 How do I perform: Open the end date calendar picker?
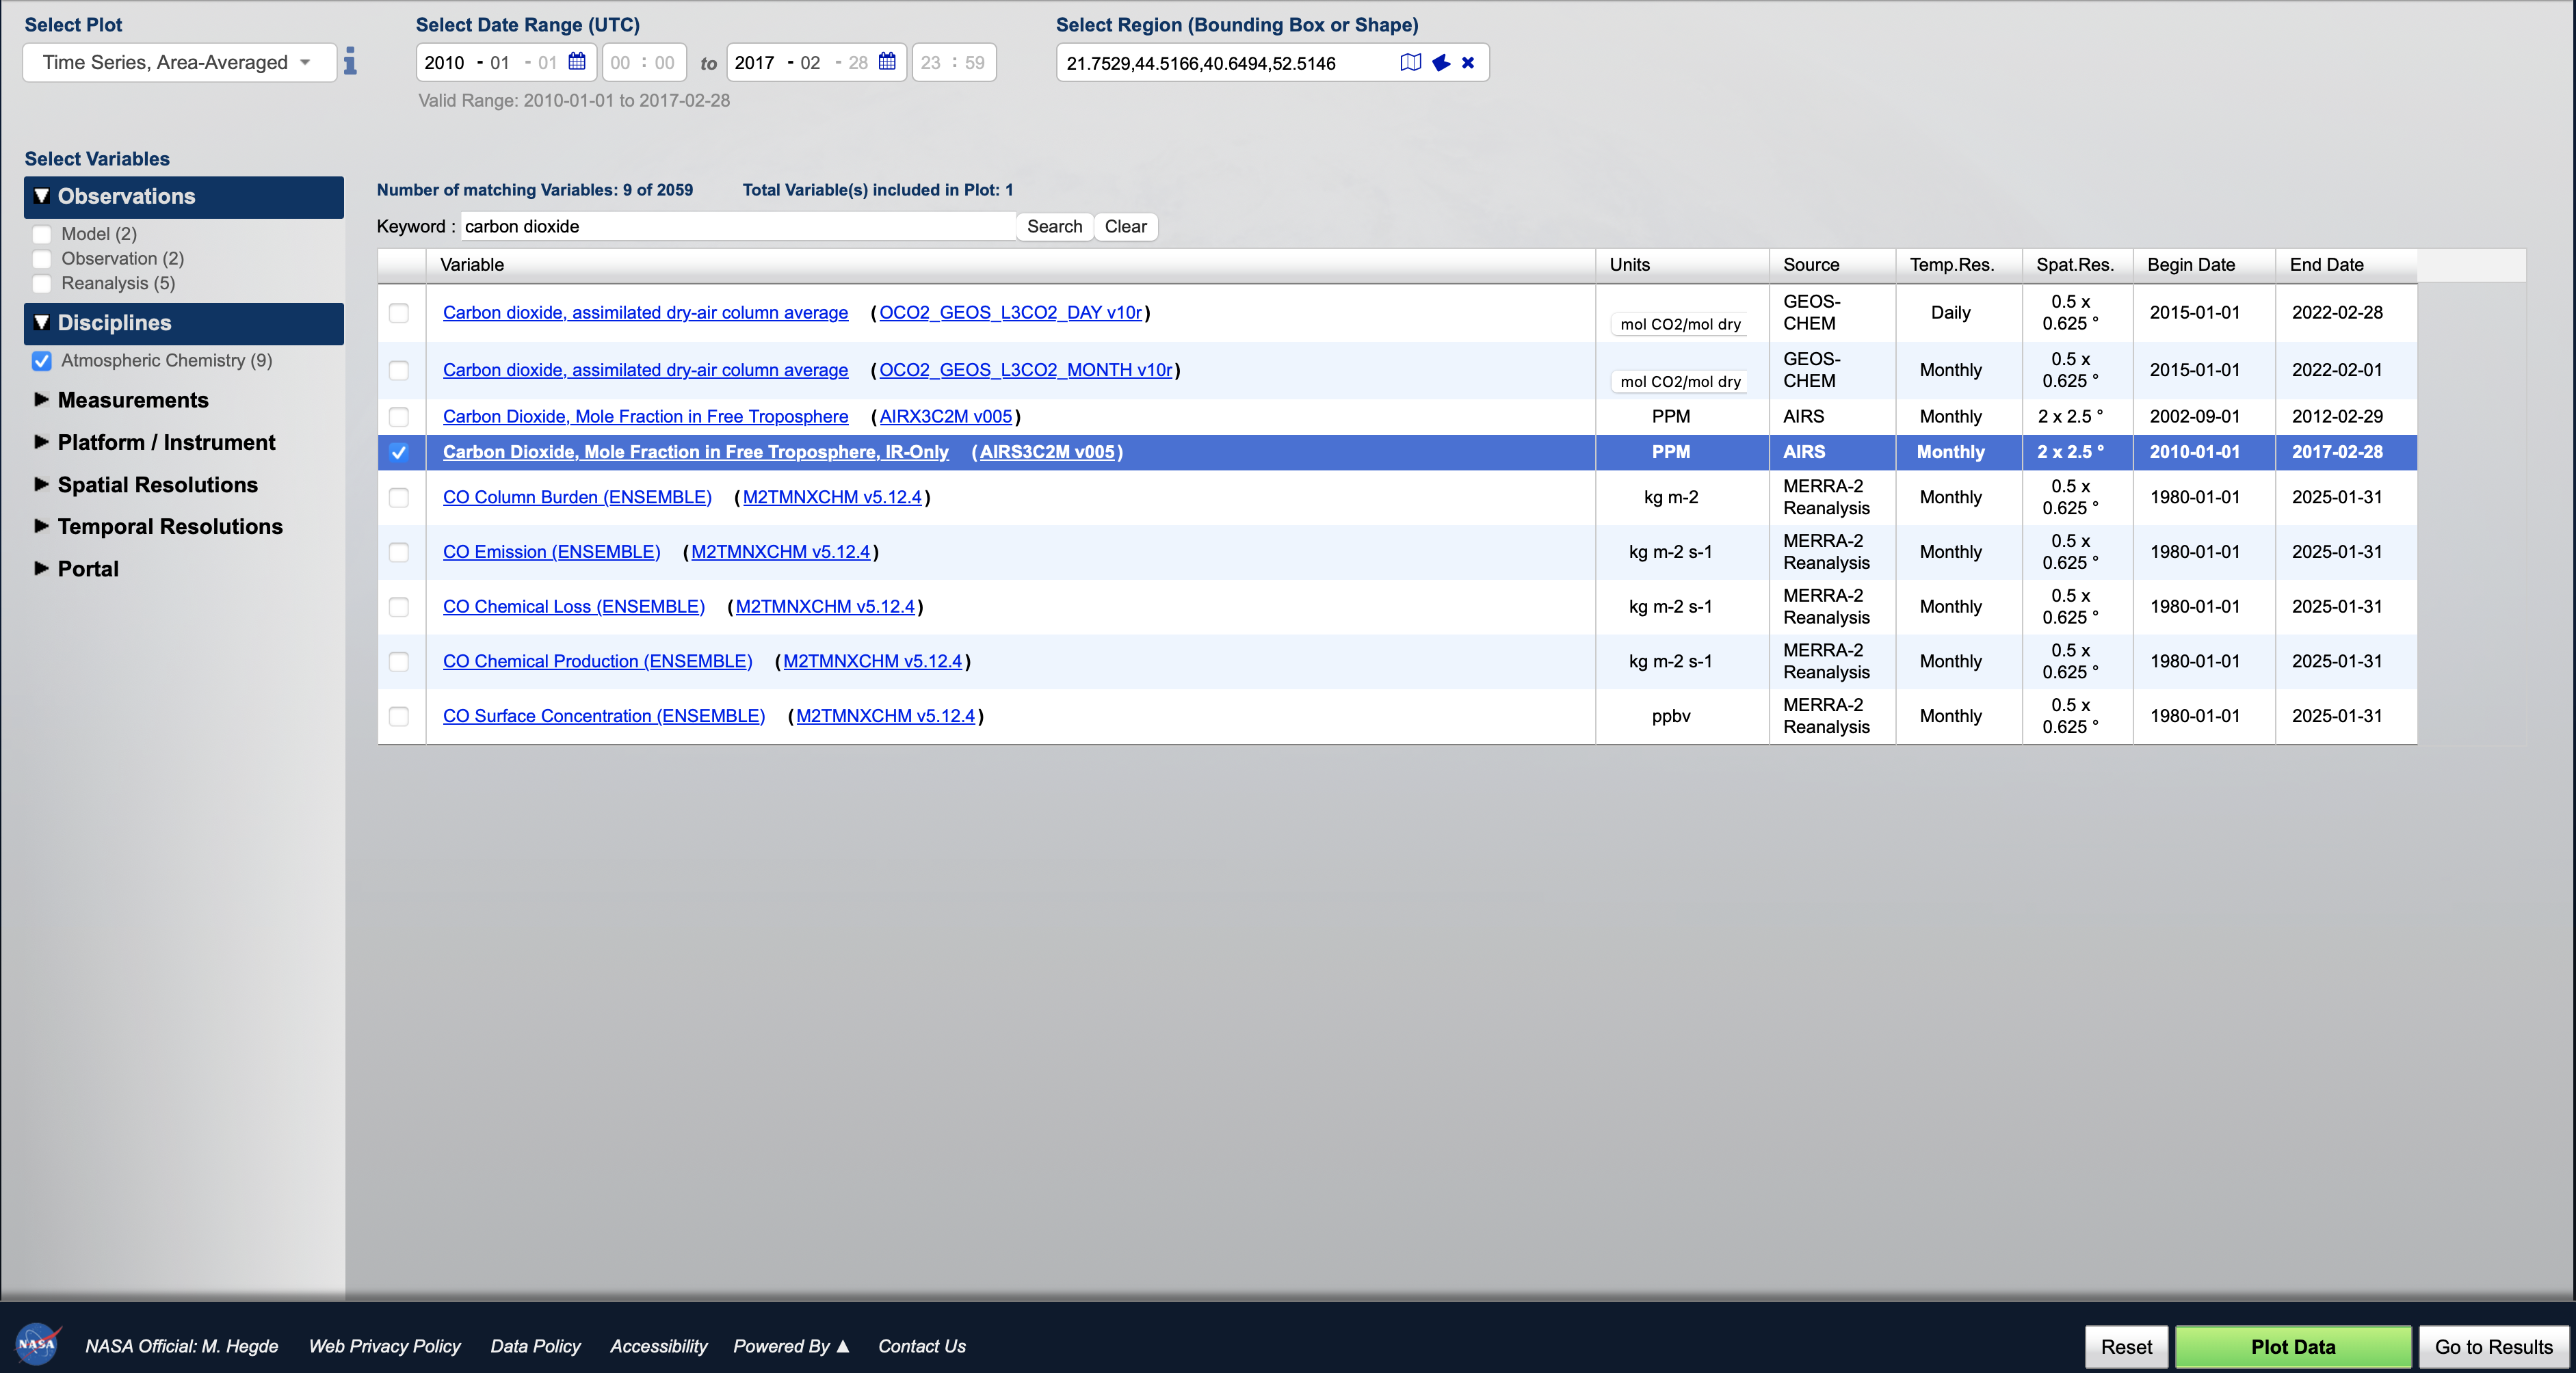(887, 62)
